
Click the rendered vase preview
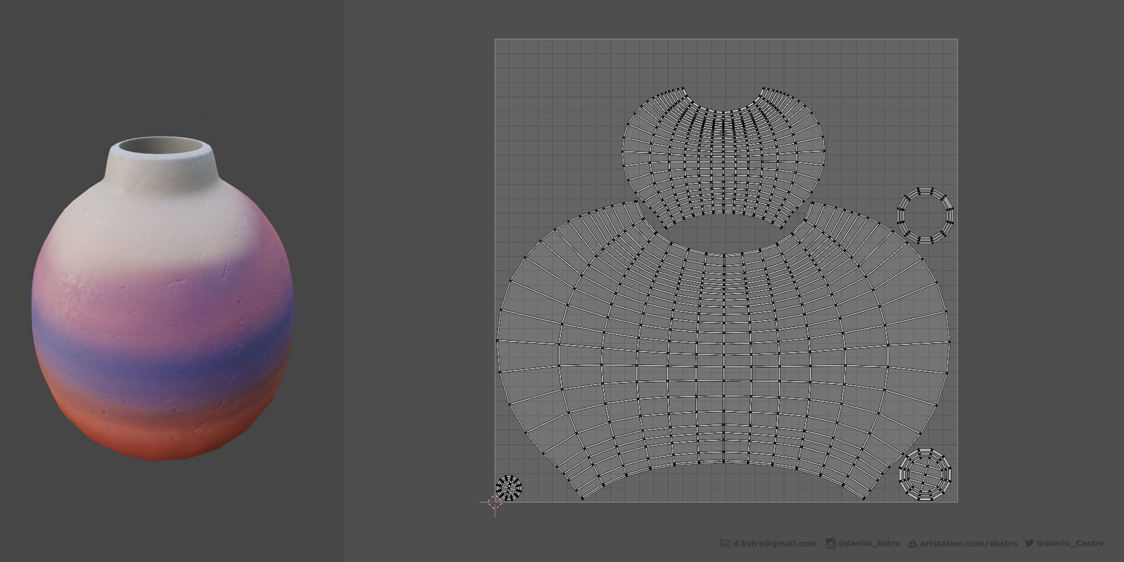163,299
